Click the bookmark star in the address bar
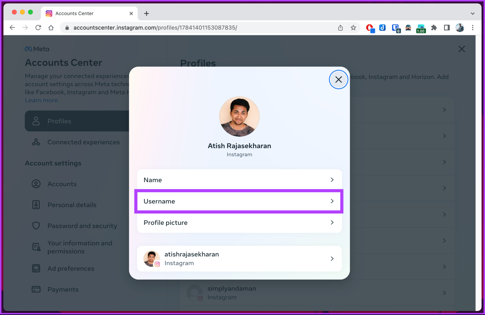485x315 pixels. tap(353, 28)
